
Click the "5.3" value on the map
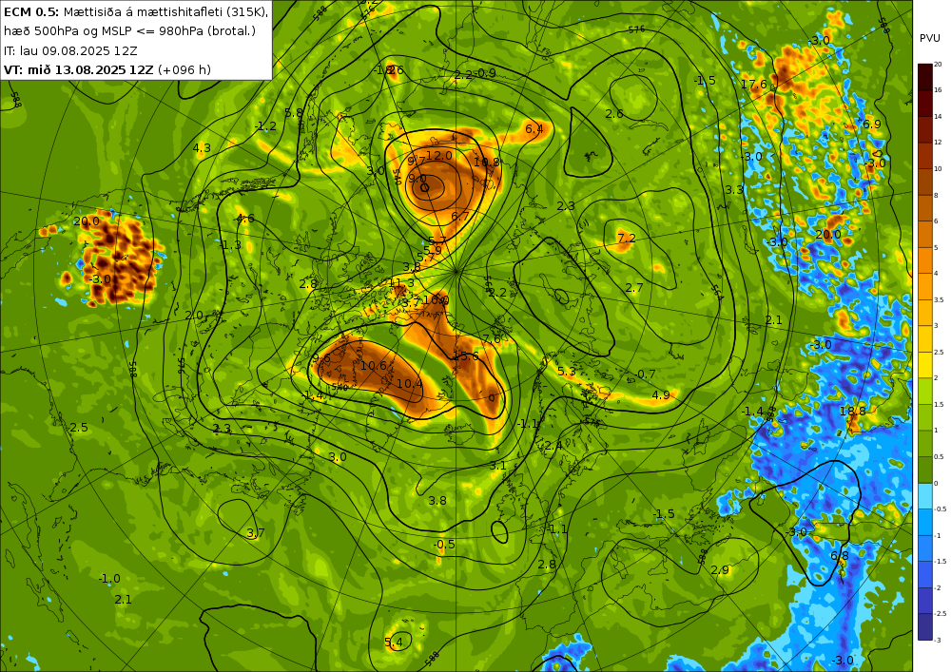point(566,372)
